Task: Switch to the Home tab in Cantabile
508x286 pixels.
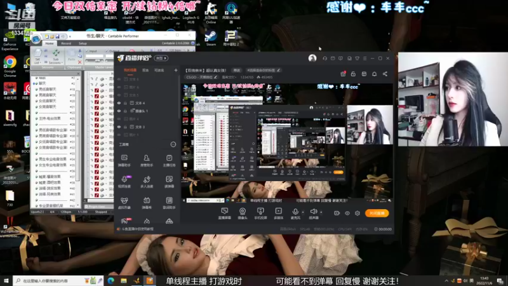Action: (50, 43)
